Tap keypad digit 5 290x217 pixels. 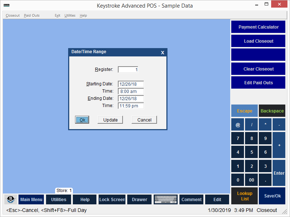[252, 152]
